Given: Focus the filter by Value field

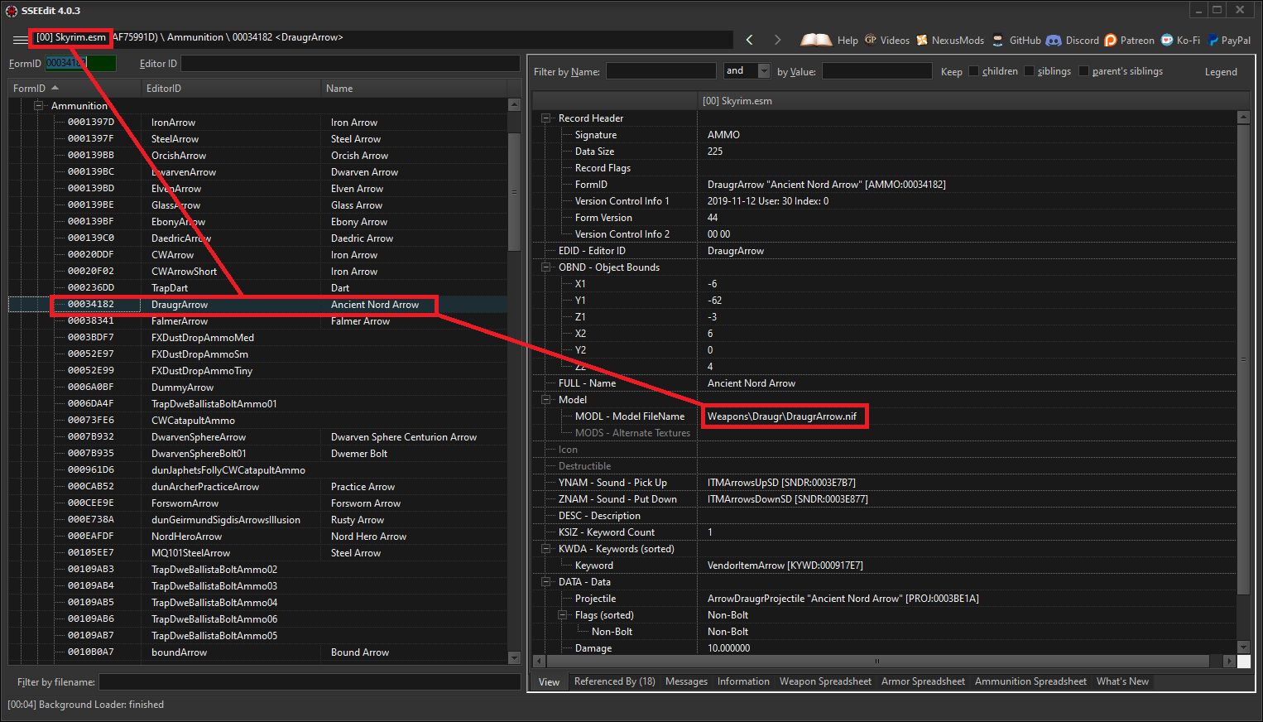Looking at the screenshot, I should pos(877,71).
